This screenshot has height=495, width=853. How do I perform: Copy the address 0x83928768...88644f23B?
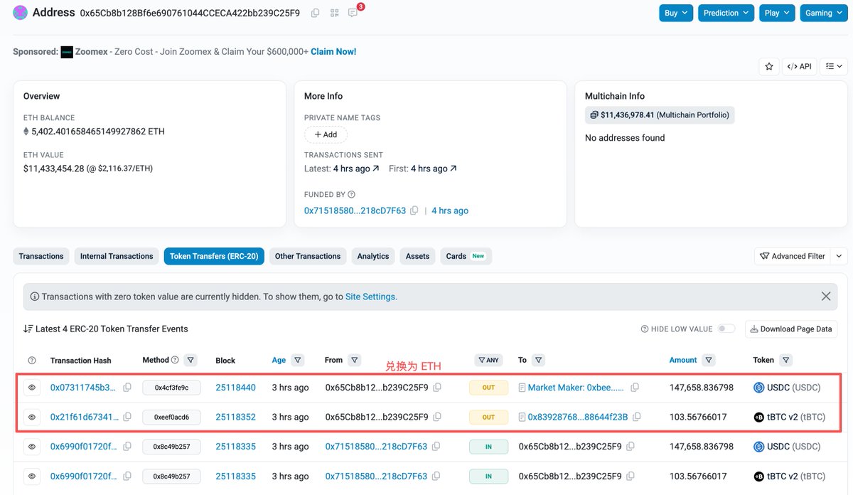637,417
